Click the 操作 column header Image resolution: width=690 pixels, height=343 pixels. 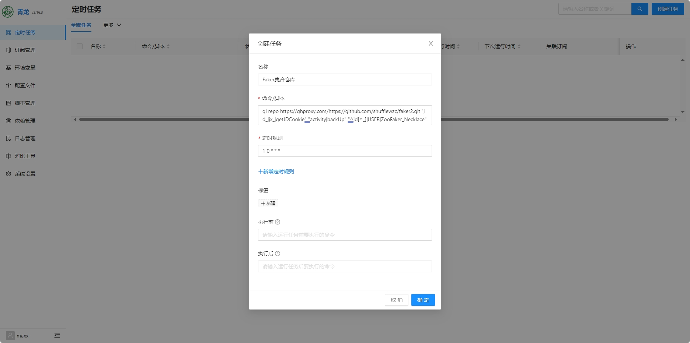pyautogui.click(x=631, y=46)
